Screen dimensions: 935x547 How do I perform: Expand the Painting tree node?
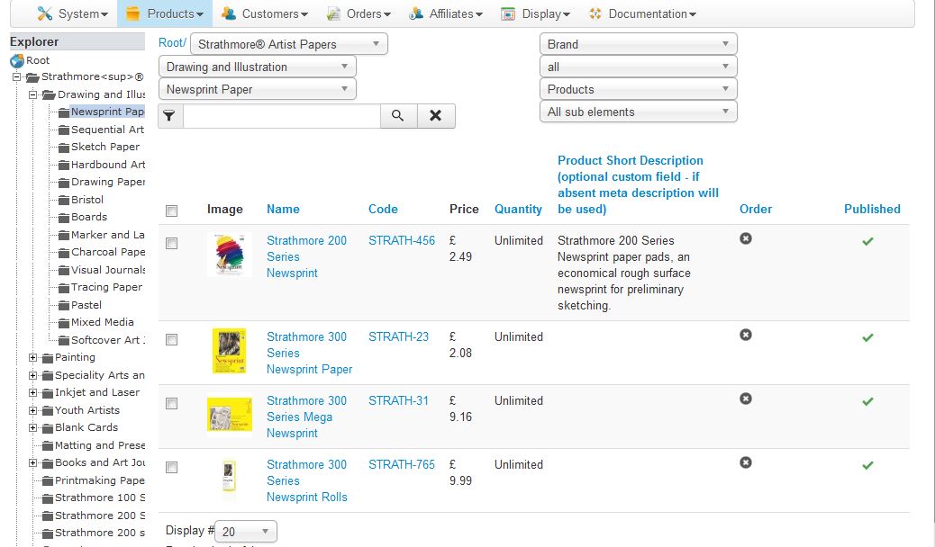32,357
